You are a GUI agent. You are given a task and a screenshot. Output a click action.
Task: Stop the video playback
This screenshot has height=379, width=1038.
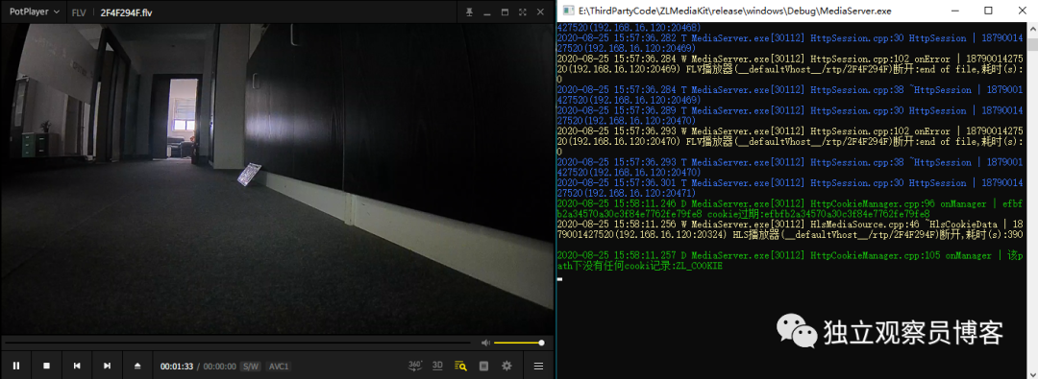click(x=46, y=366)
